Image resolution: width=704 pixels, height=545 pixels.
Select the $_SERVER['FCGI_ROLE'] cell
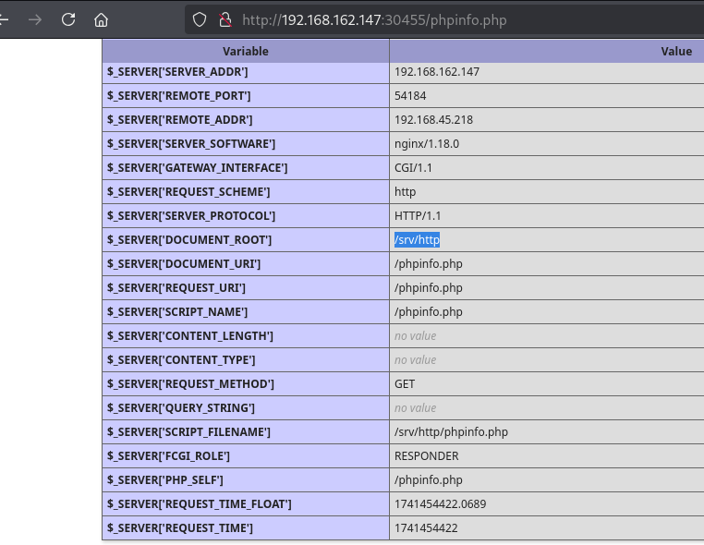246,456
